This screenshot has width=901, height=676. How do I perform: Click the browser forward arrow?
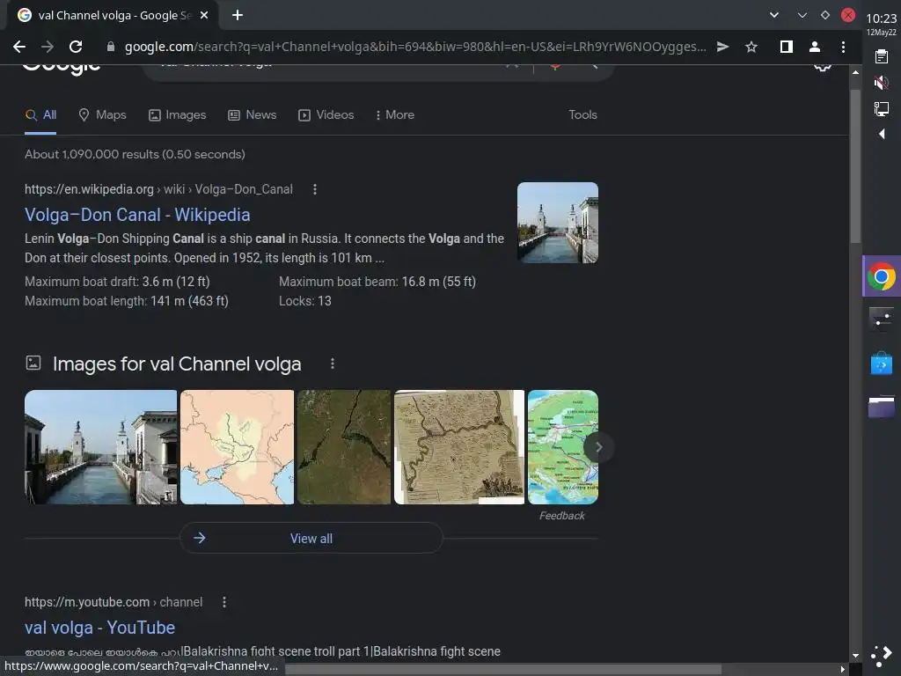click(x=48, y=47)
